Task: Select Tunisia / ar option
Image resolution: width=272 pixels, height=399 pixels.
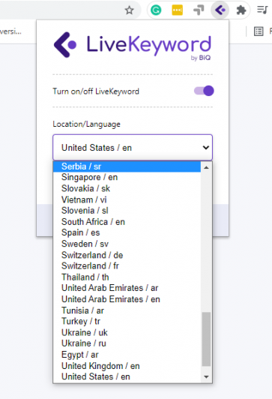Action: [x=127, y=310]
